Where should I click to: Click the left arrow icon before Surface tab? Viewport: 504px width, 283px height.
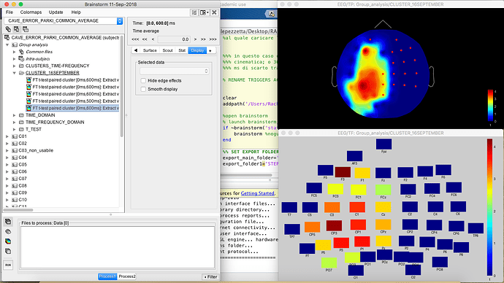tap(136, 50)
